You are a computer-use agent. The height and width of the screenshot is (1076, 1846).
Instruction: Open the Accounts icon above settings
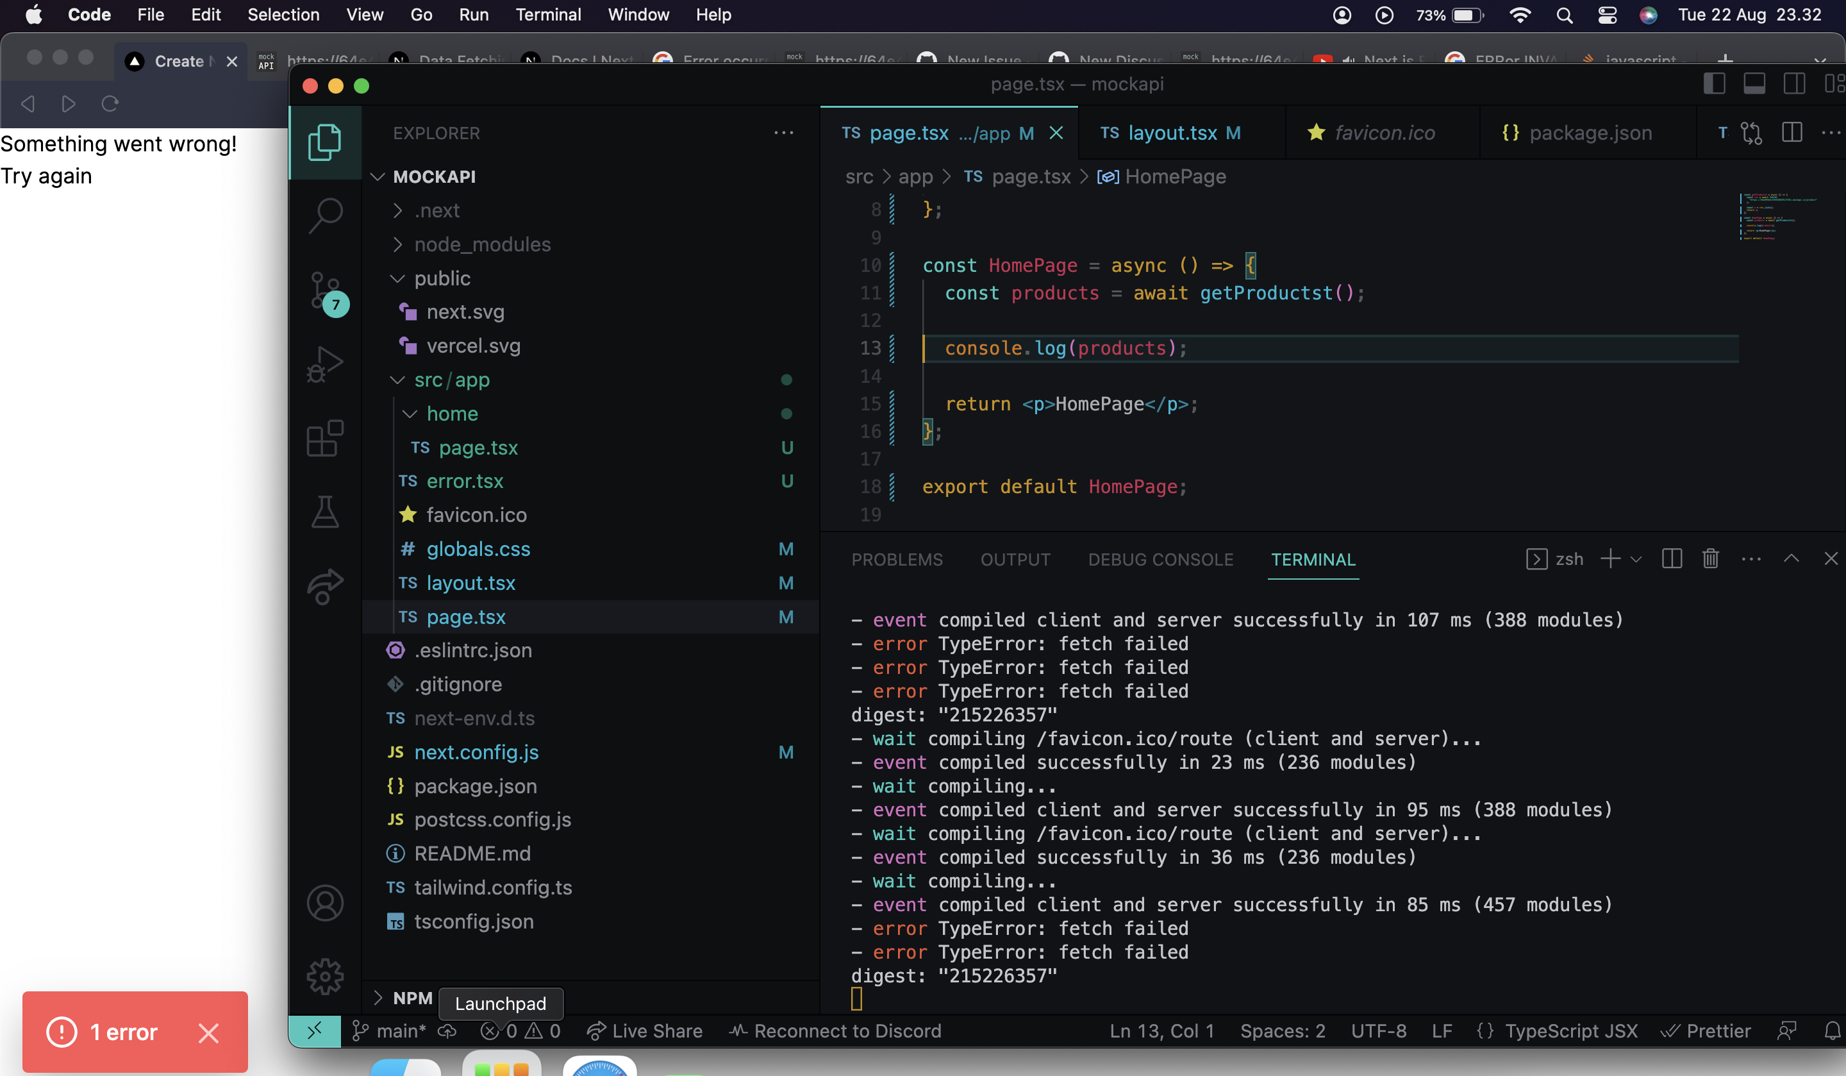(x=324, y=902)
